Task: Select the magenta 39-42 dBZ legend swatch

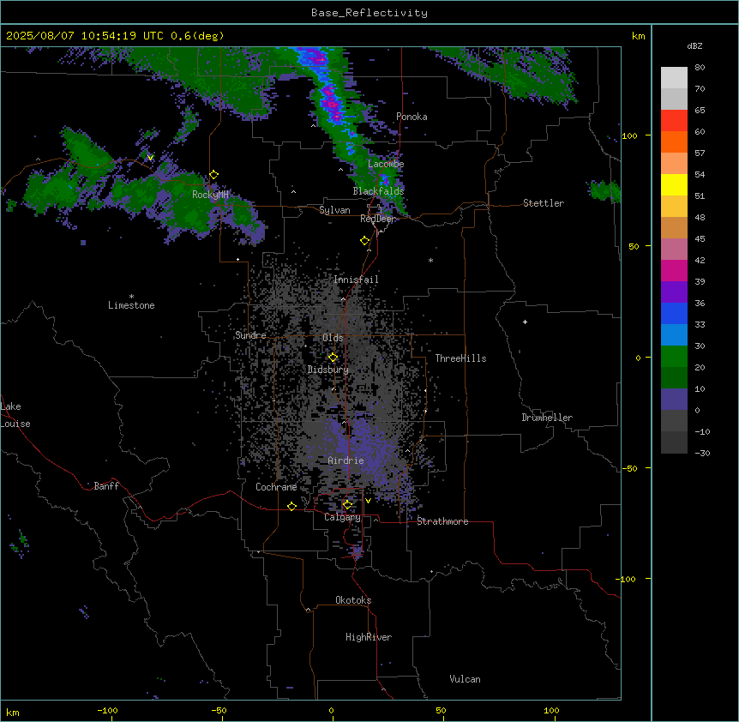Action: 674,270
